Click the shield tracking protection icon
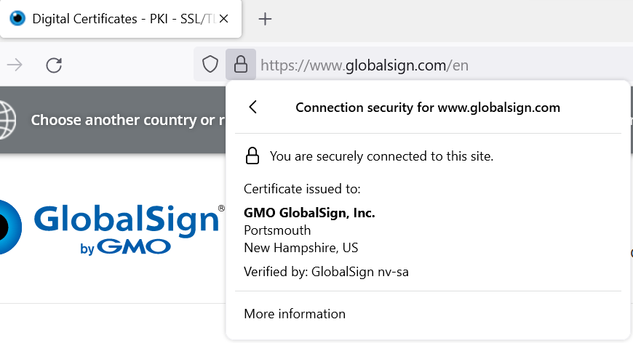This screenshot has height=343, width=633. tap(210, 65)
